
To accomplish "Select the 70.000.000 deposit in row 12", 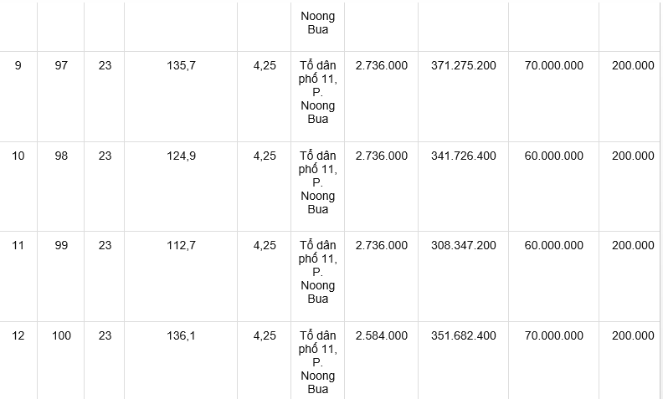I will 553,335.
